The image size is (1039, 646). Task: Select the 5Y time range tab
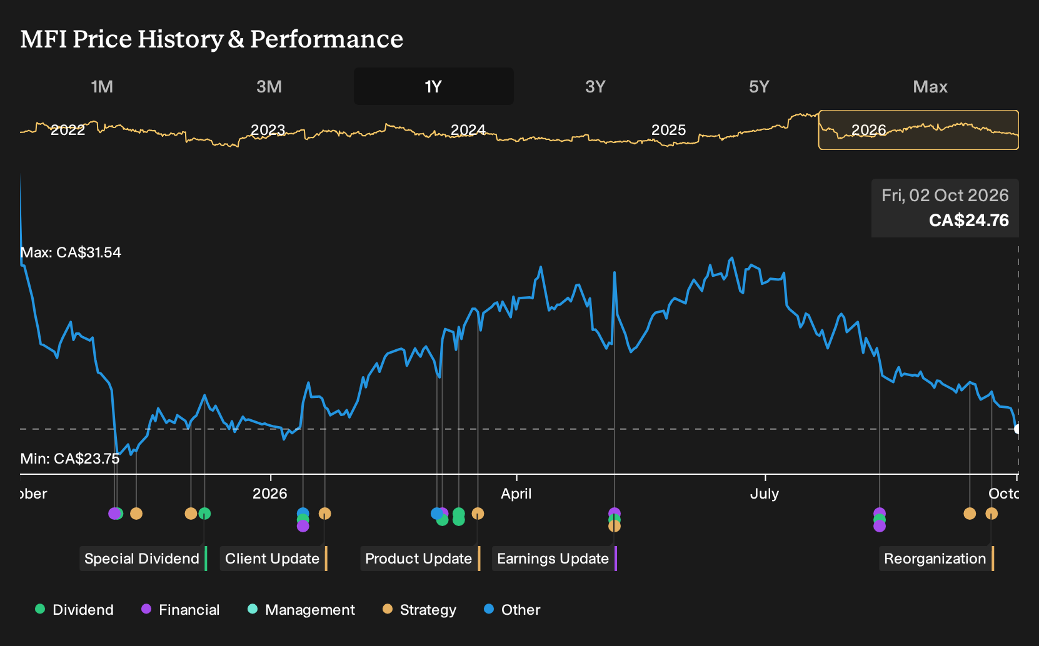(759, 86)
